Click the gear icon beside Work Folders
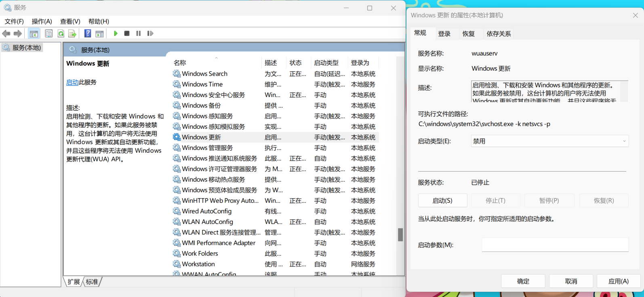Viewport: 644px width, 297px height. click(x=177, y=253)
